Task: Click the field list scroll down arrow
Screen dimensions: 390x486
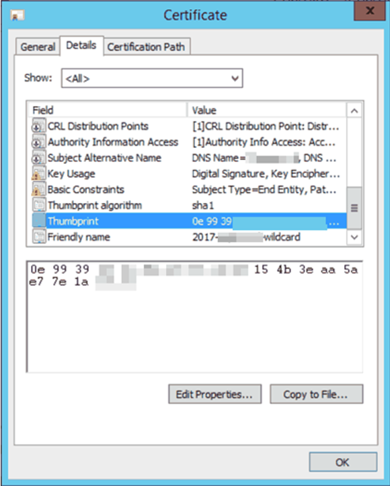Action: (x=354, y=237)
